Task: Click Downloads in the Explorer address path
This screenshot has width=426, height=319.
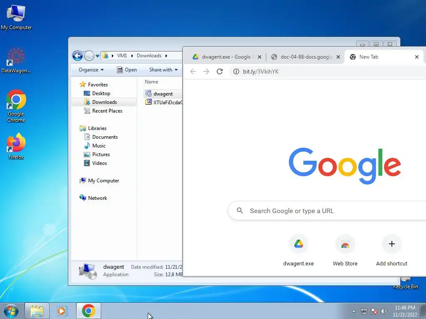Action: point(149,56)
